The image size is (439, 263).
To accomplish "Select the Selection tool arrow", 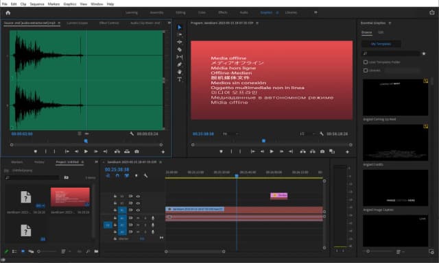I will click(180, 27).
